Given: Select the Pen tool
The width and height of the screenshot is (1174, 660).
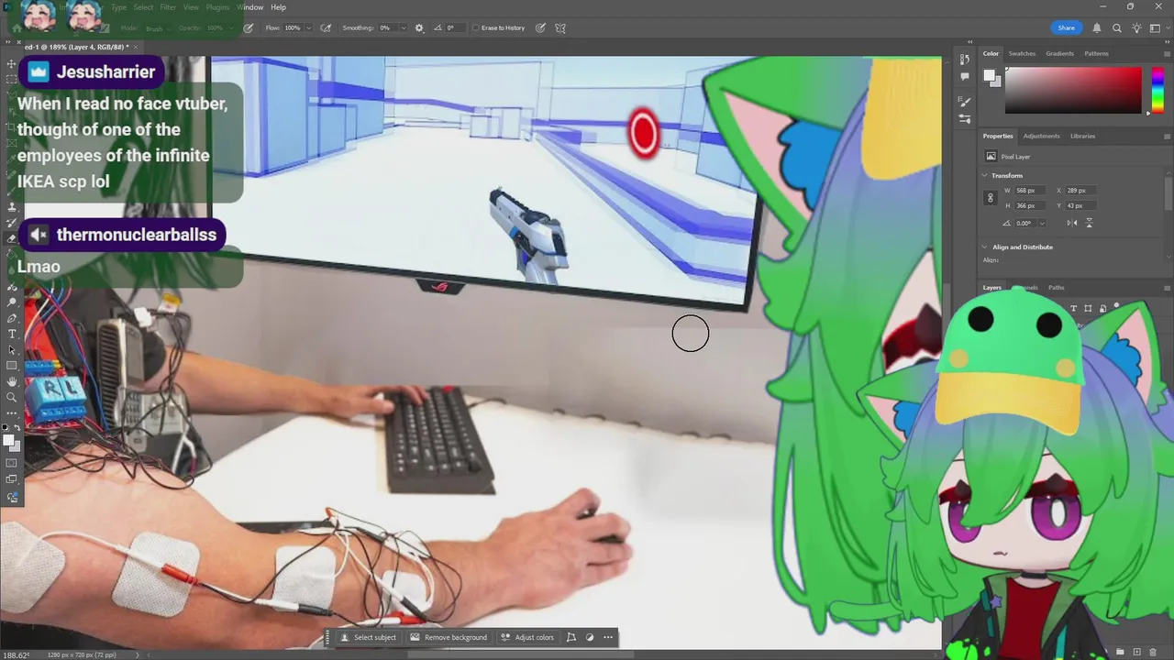Looking at the screenshot, I should [x=12, y=318].
